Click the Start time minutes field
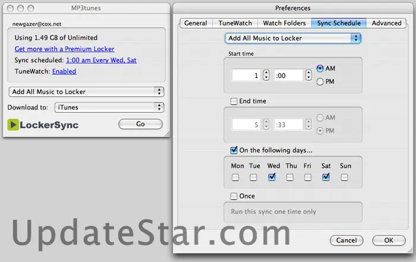This screenshot has width=416, height=262. (x=288, y=75)
